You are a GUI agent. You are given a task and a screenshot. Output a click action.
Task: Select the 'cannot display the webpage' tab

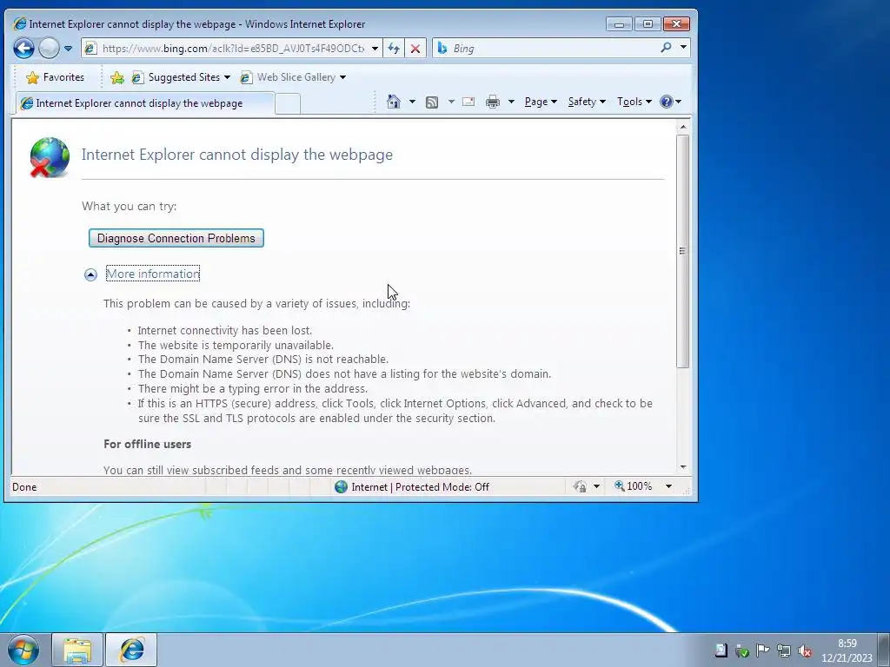(x=145, y=103)
